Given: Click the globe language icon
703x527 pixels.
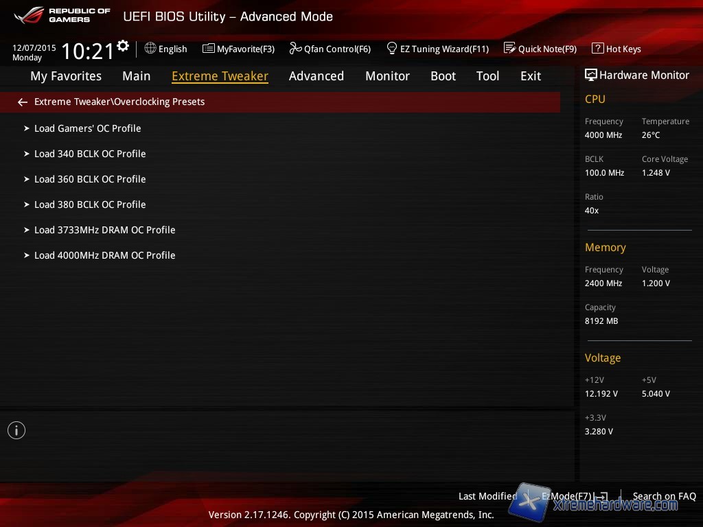Looking at the screenshot, I should click(x=150, y=49).
